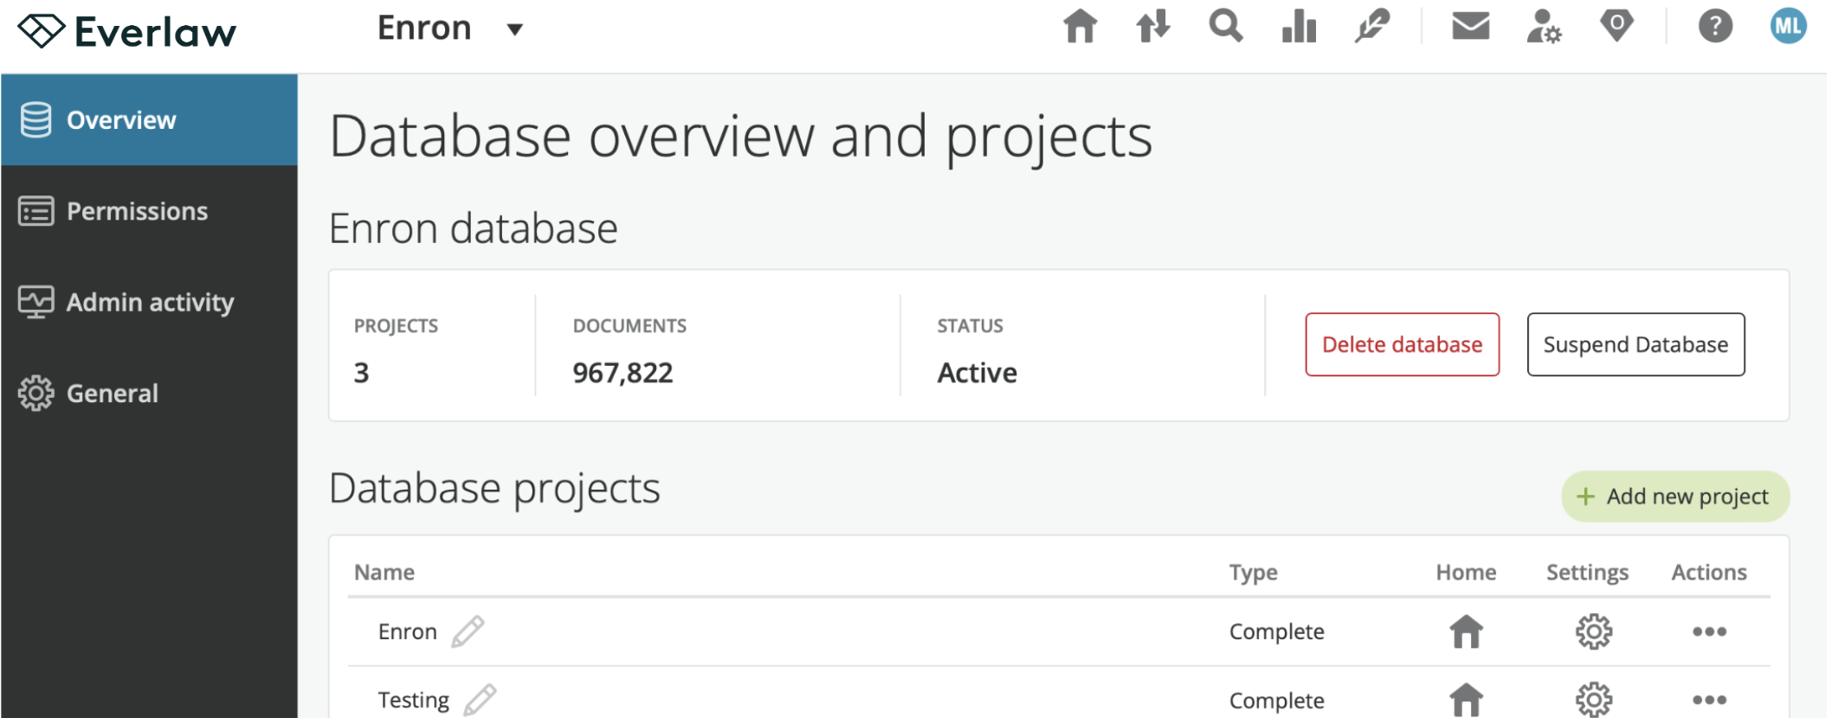Image resolution: width=1832 pixels, height=718 pixels.
Task: Open the Storybuilder quill icon
Action: click(1372, 26)
